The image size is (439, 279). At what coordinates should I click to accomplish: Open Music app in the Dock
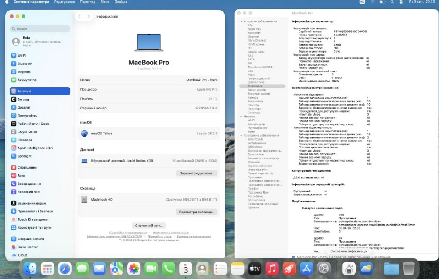(x=272, y=269)
